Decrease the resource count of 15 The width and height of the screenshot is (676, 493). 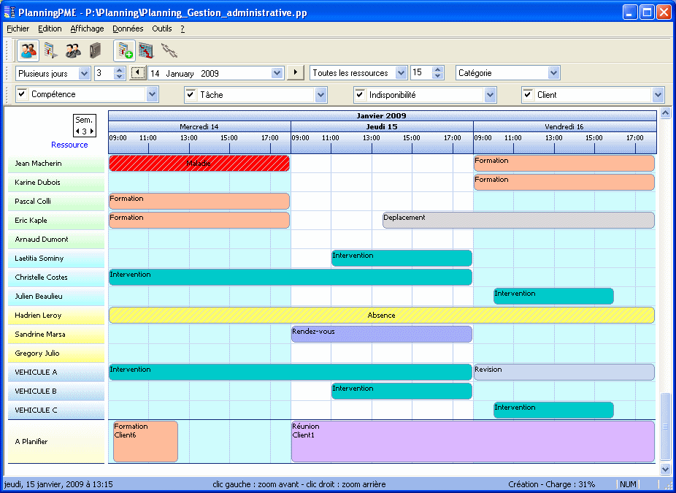point(438,77)
